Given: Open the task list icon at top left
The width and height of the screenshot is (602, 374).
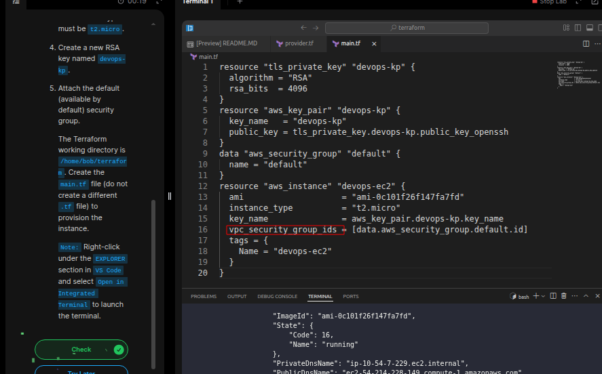Looking at the screenshot, I should 16,2.
